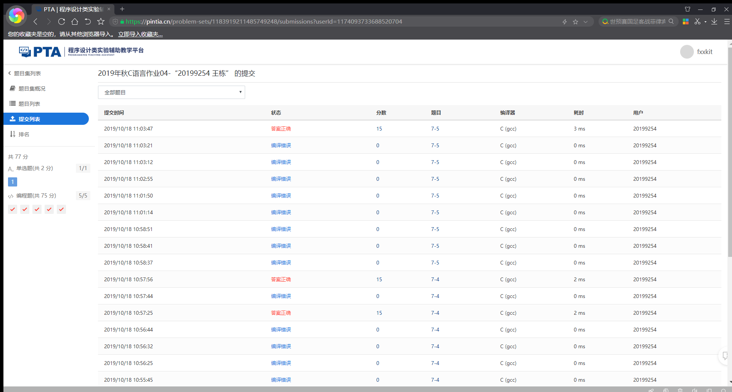
Task: Open 编译错误 status at 10:58:37
Action: (x=281, y=263)
